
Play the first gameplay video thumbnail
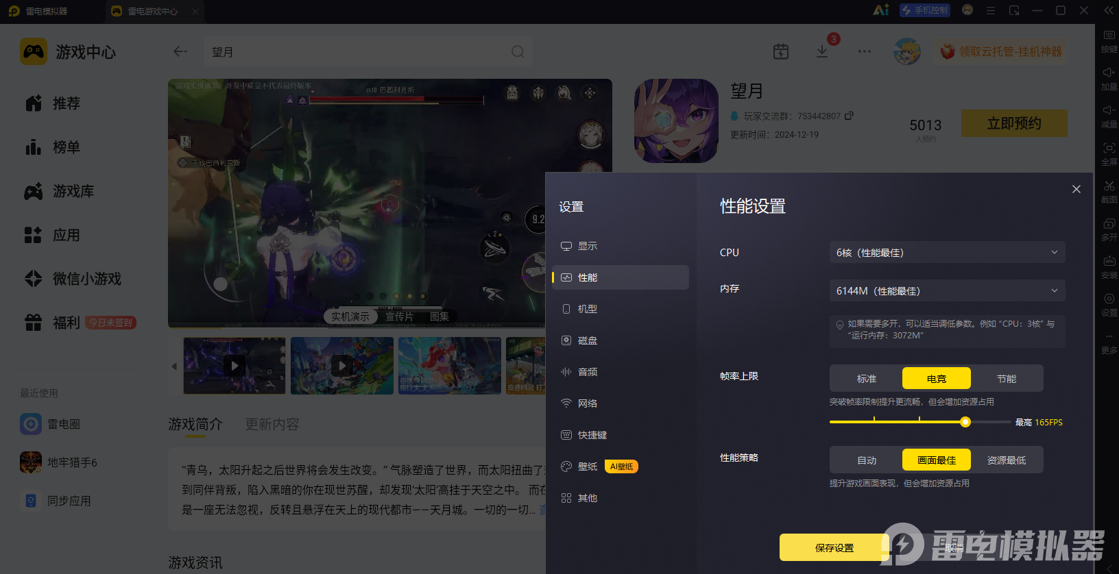(x=234, y=365)
